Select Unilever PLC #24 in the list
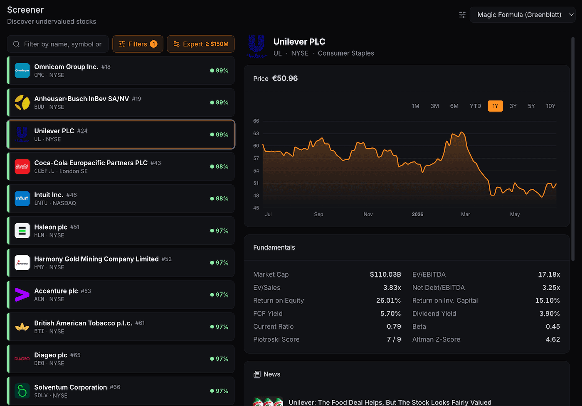This screenshot has width=582, height=406. point(121,135)
